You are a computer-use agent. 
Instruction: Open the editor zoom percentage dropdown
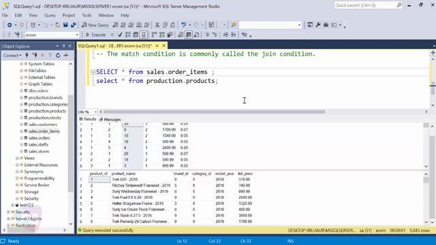click(x=95, y=112)
